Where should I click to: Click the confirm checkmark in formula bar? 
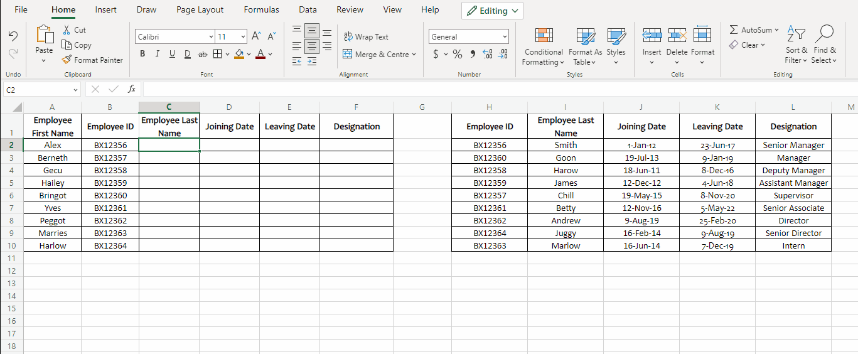(114, 89)
